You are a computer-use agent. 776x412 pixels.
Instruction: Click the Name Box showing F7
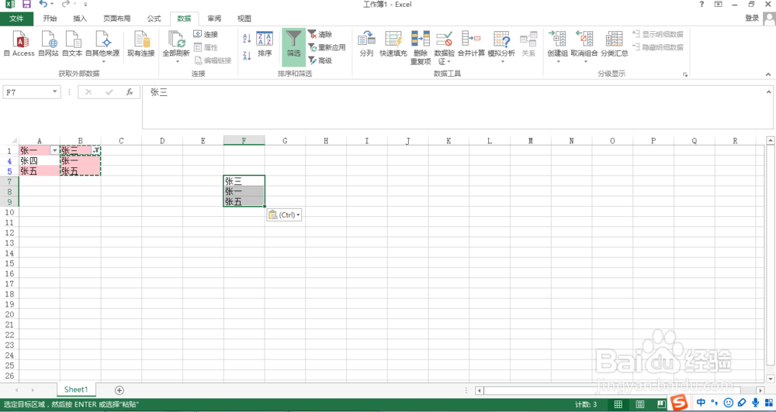[26, 92]
